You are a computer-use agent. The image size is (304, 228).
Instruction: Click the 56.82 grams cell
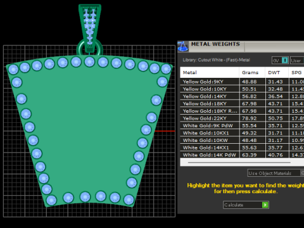(252, 96)
